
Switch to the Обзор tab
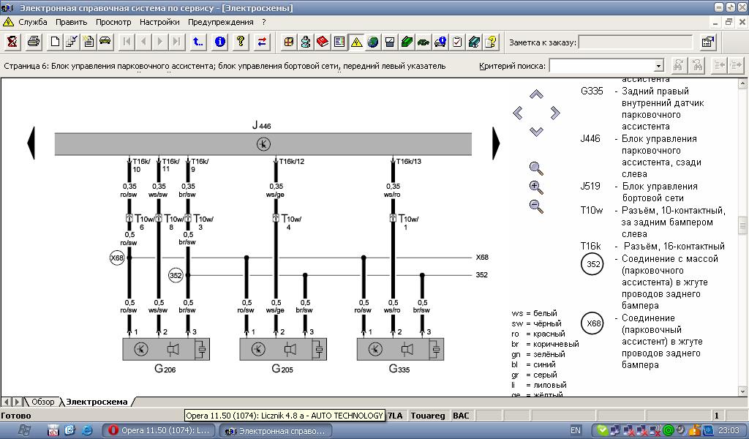43,402
